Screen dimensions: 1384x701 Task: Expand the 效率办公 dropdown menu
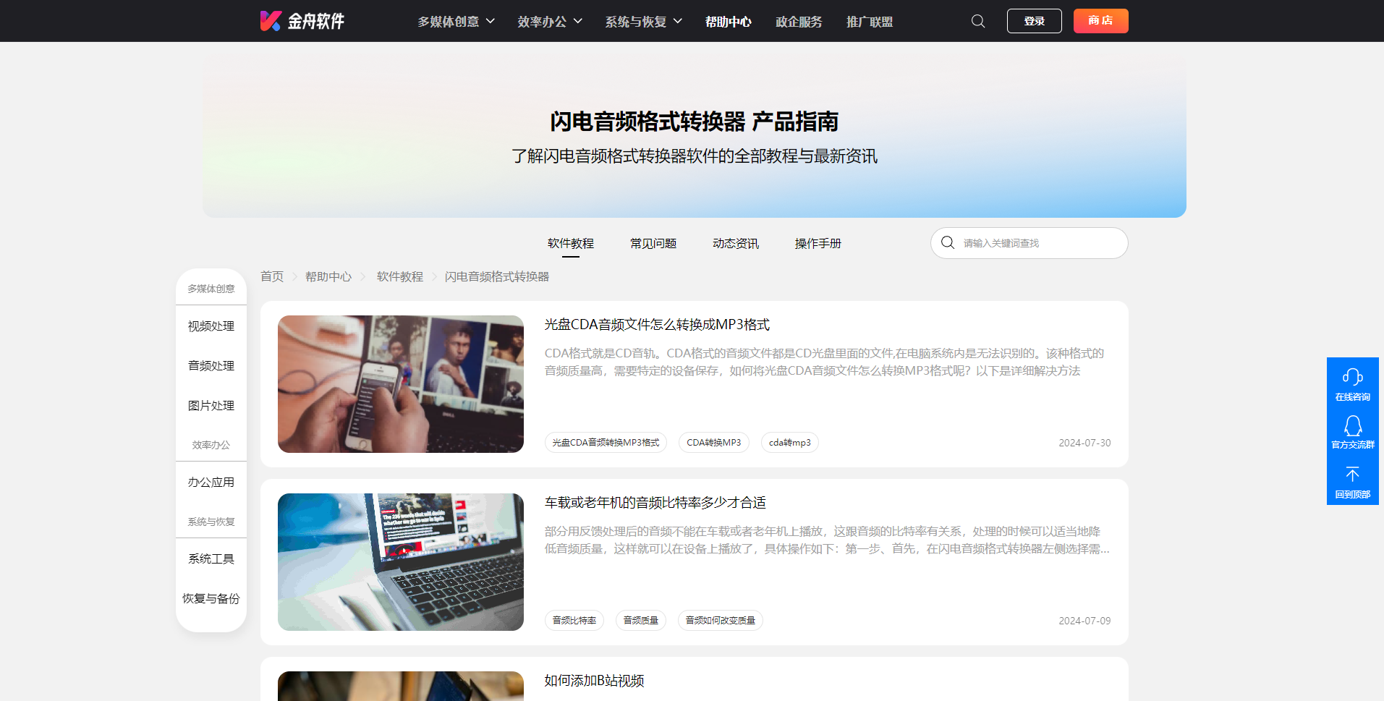[x=550, y=22]
